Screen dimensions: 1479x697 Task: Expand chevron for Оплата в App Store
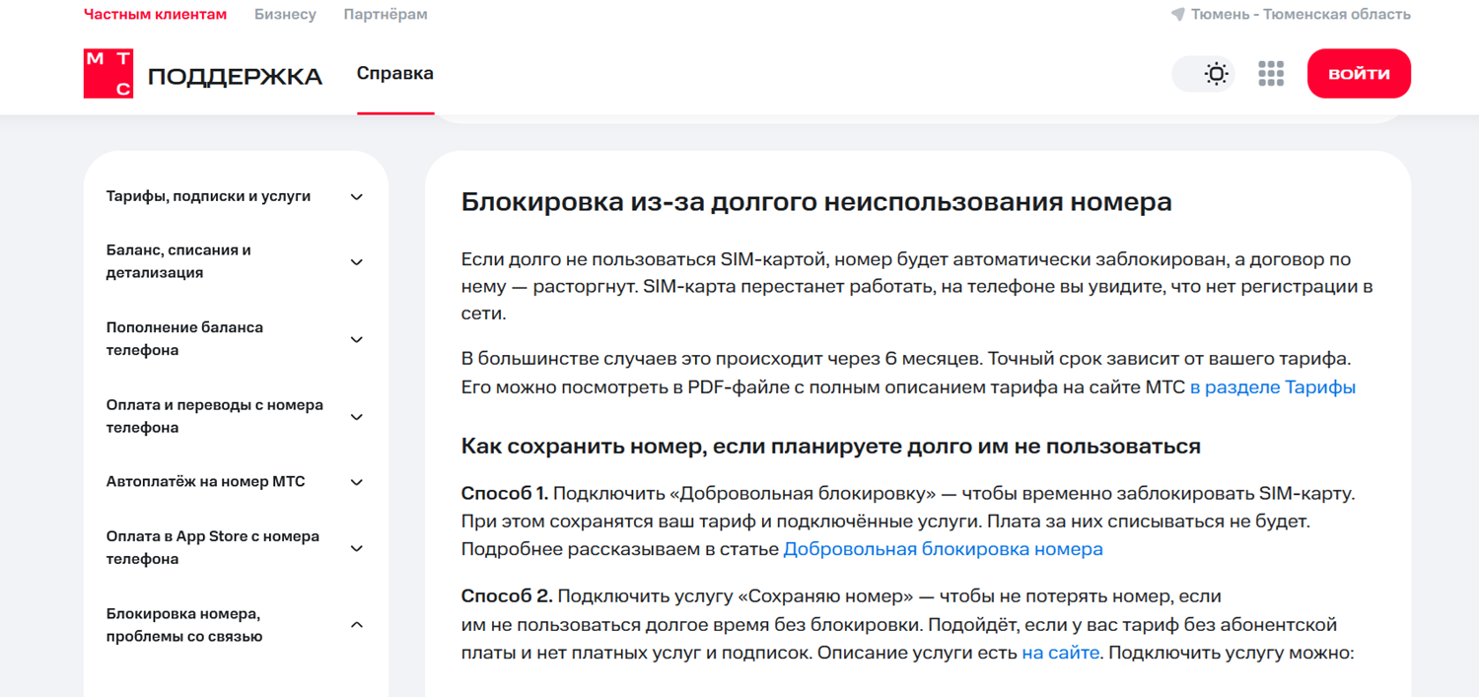pos(357,548)
